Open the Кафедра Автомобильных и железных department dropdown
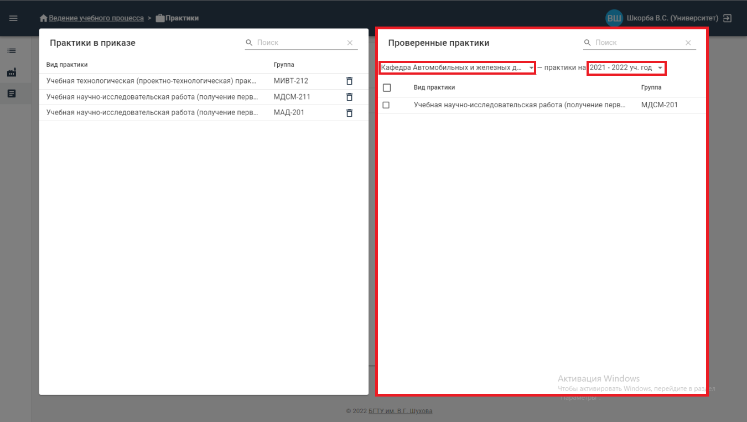 pos(457,67)
